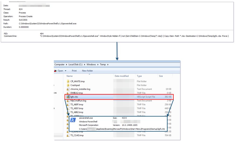Select the TS_A91F.tmp file row

(x=77, y=109)
